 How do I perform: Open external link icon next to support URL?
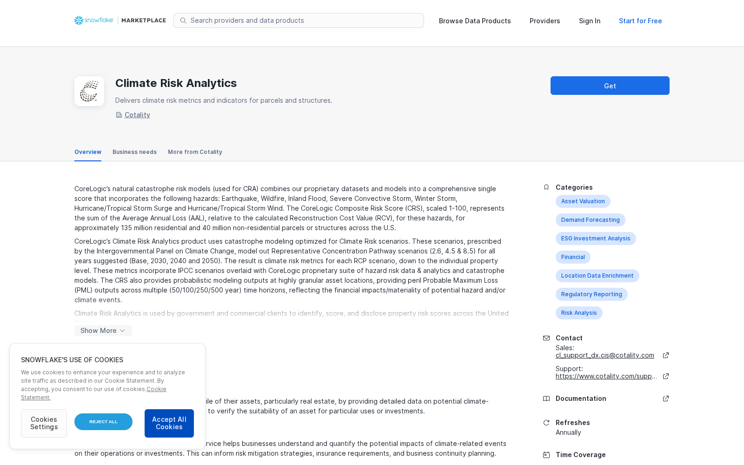point(666,376)
